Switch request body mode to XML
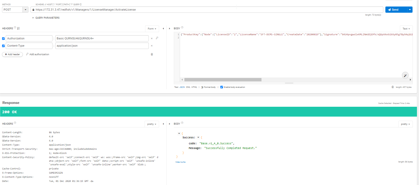The width and height of the screenshot is (419, 185). (x=188, y=87)
